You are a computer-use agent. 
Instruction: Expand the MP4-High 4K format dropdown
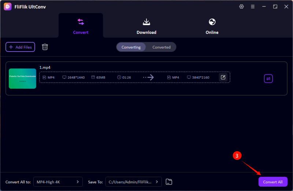(x=58, y=182)
